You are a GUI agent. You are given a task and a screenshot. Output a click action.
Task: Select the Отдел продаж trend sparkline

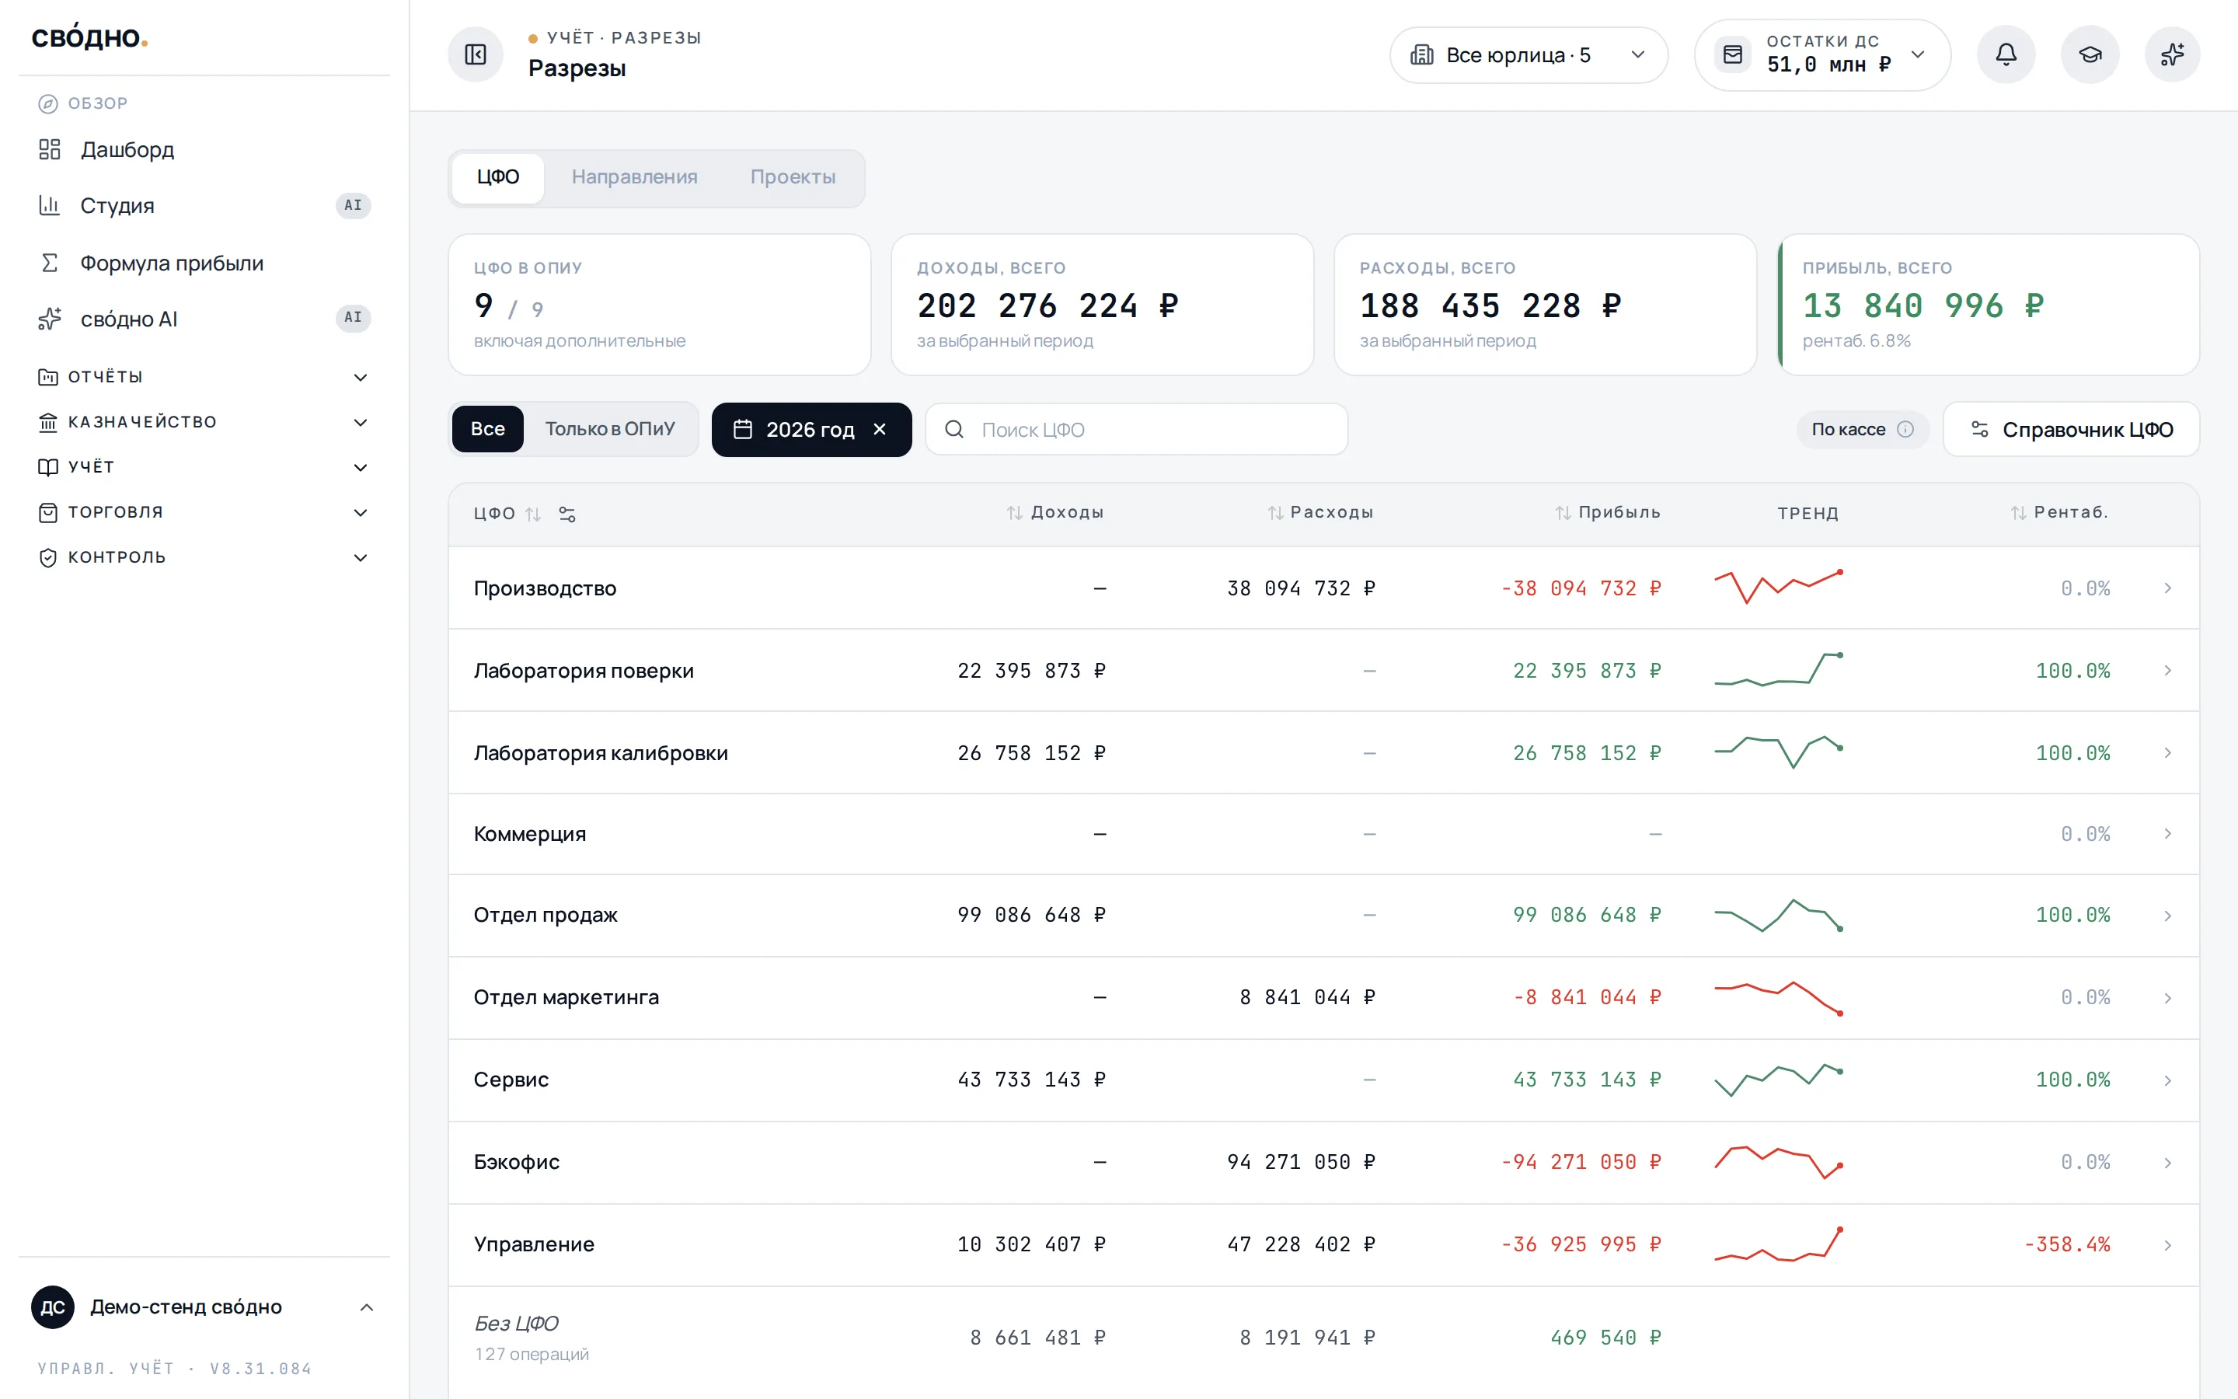[1779, 915]
